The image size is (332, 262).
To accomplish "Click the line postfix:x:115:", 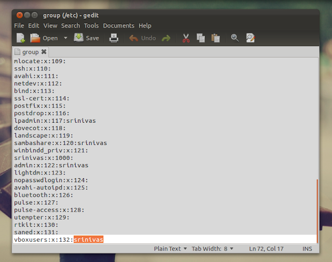I will coord(40,106).
